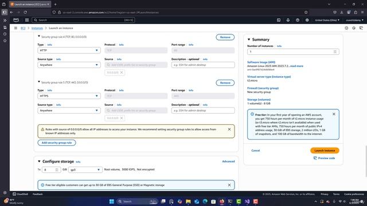Screen dimensions: 367x206
Task: Click the Software Image (AMI) link
Action: [x=261, y=62]
